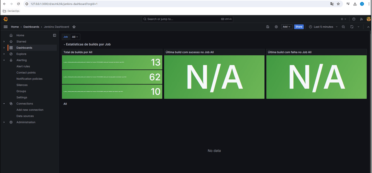Click the Grafana logo icon
372x173 pixels.
[6, 19]
